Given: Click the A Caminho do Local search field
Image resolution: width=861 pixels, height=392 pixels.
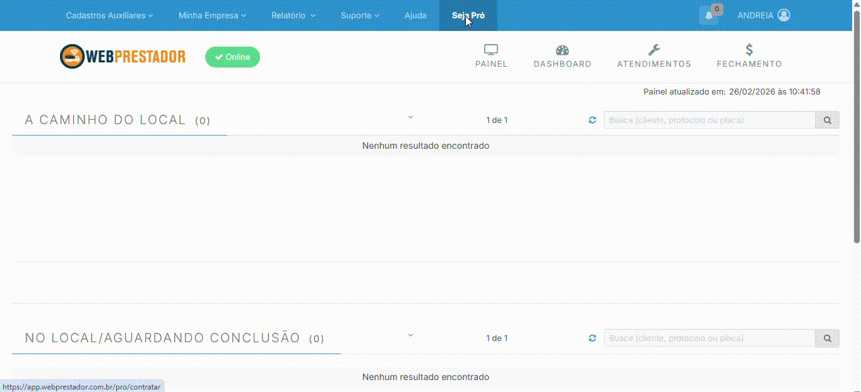Looking at the screenshot, I should (709, 120).
